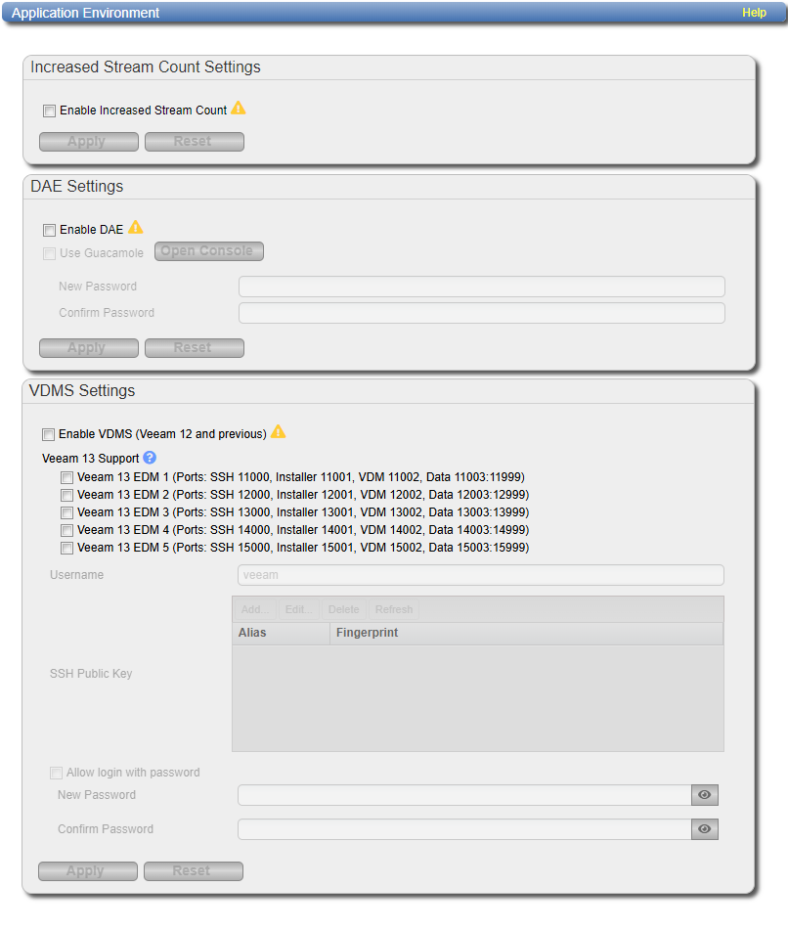Screen dimensions: 788x931
Task: Click the Fingerprint column header
Action: (526, 633)
